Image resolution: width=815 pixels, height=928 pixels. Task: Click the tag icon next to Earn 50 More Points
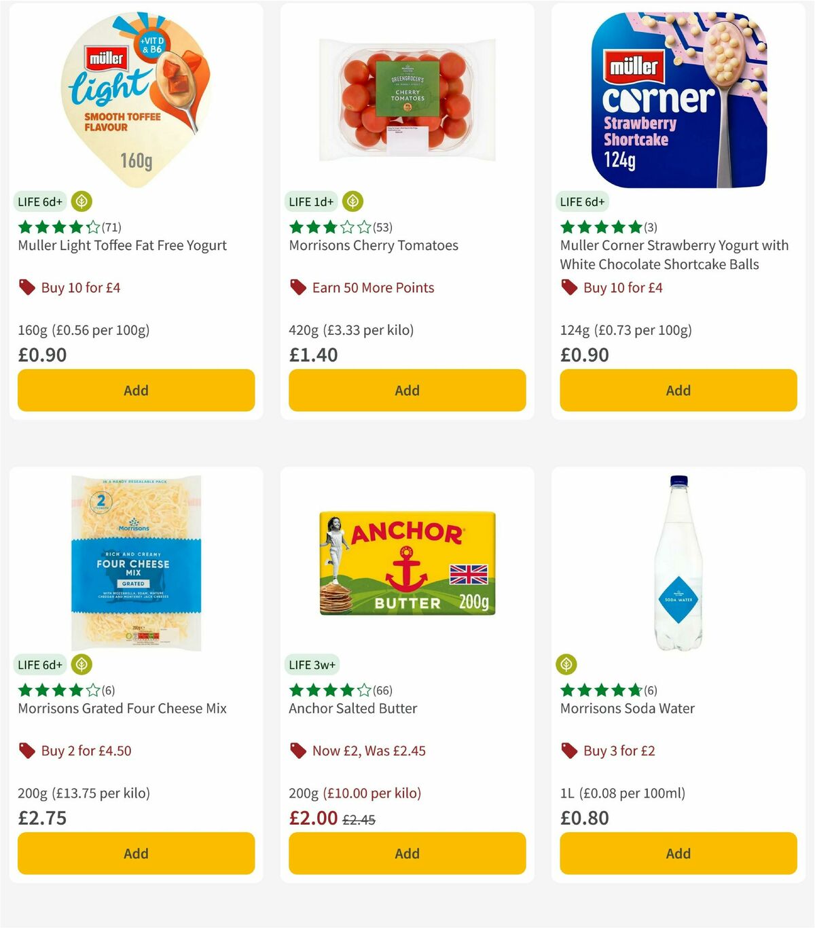coord(297,287)
